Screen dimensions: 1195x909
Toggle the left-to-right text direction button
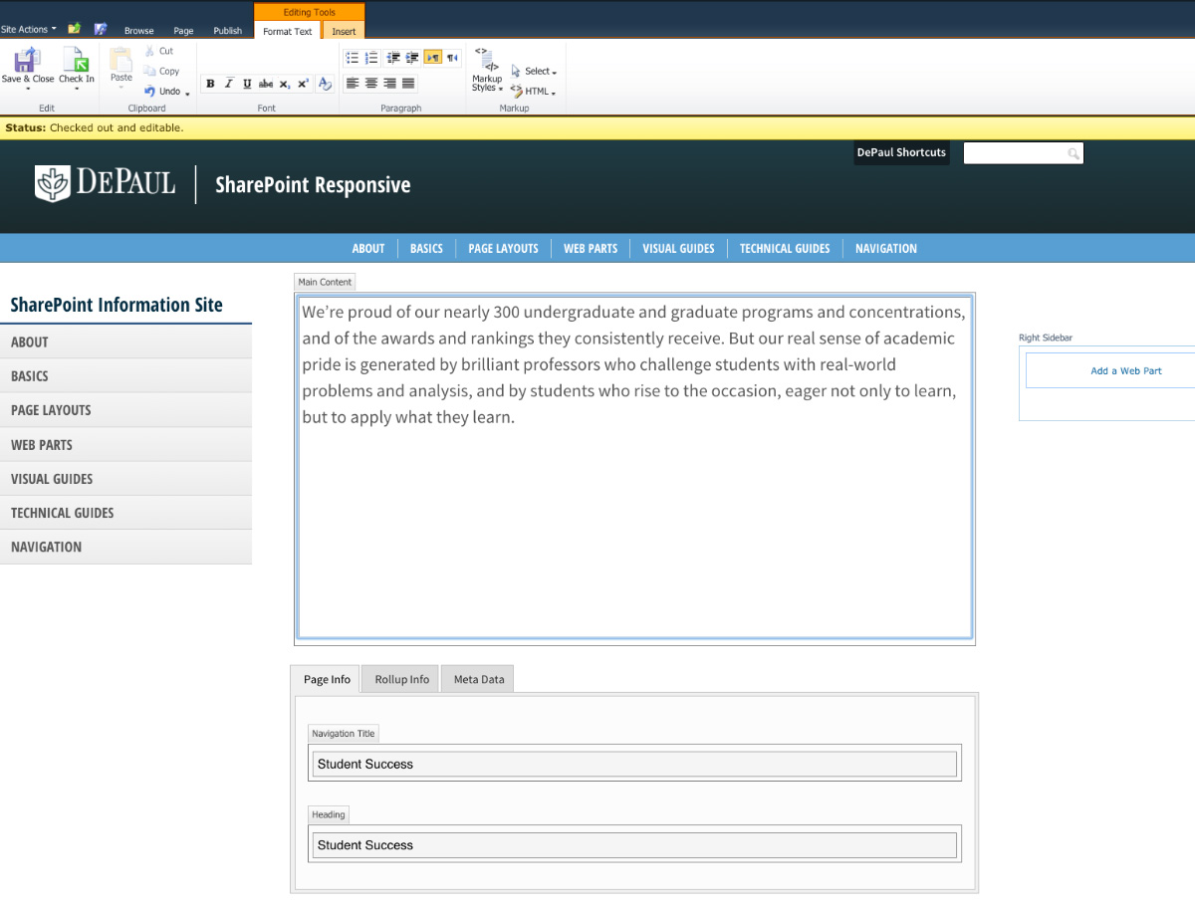(x=432, y=57)
